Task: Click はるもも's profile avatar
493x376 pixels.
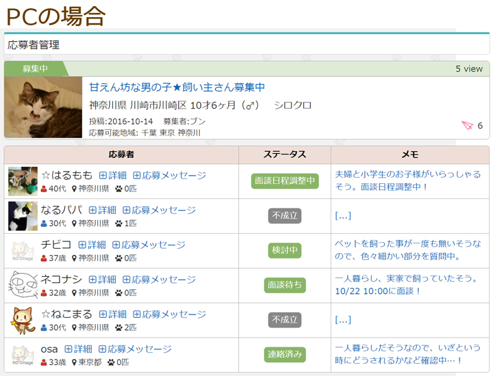Action: click(x=23, y=182)
